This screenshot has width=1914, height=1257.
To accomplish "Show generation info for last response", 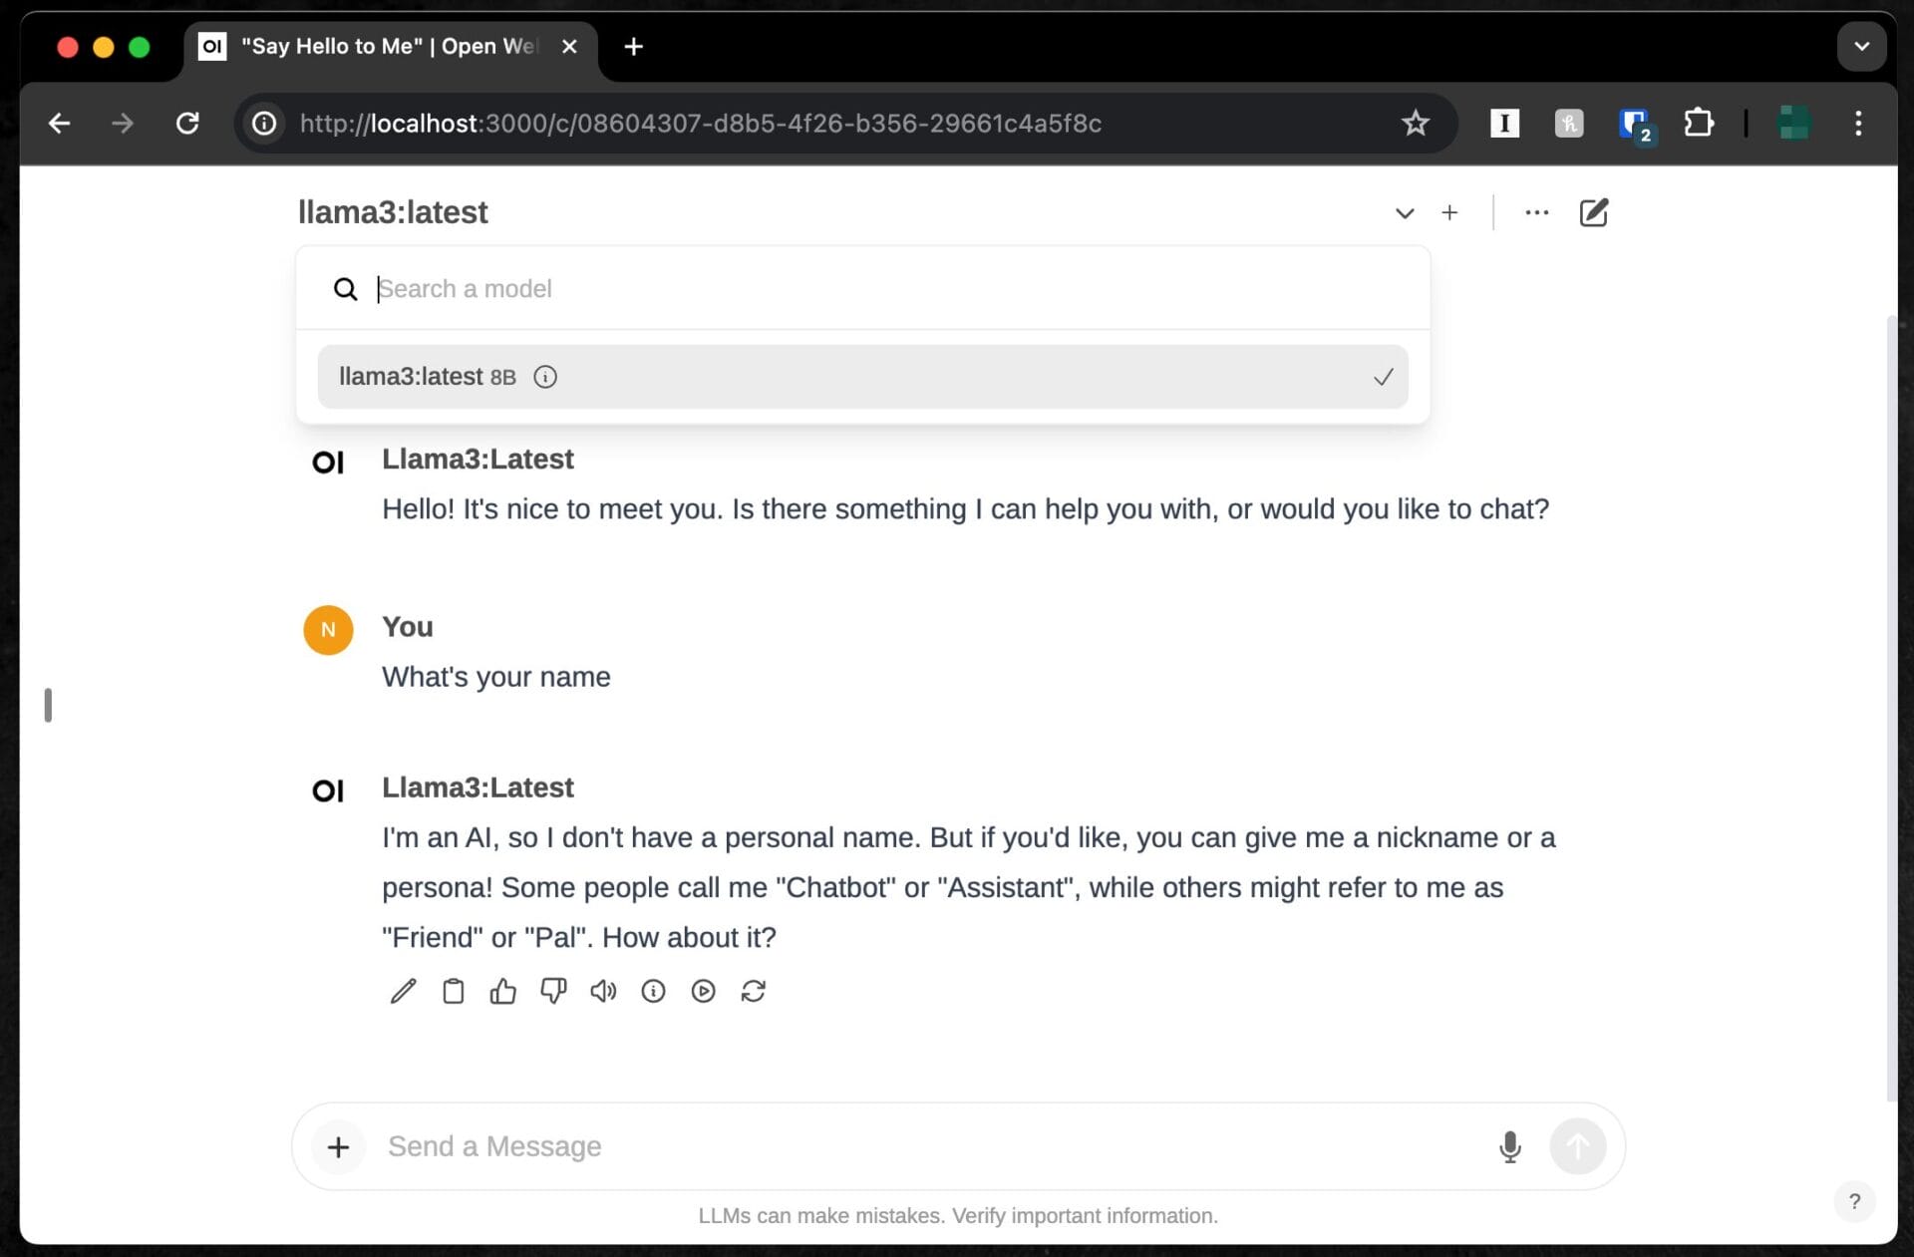I will coord(653,991).
